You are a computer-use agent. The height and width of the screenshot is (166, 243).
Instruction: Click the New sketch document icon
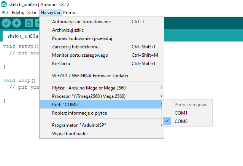point(29,23)
